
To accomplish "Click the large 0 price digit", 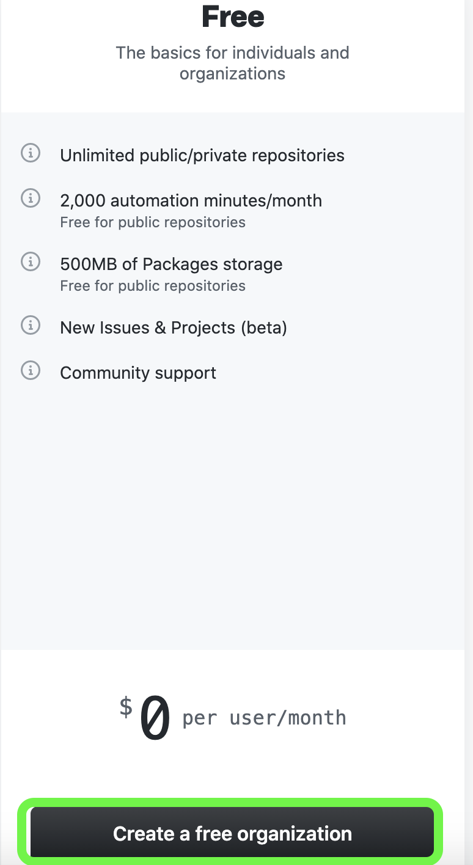I will tap(155, 719).
